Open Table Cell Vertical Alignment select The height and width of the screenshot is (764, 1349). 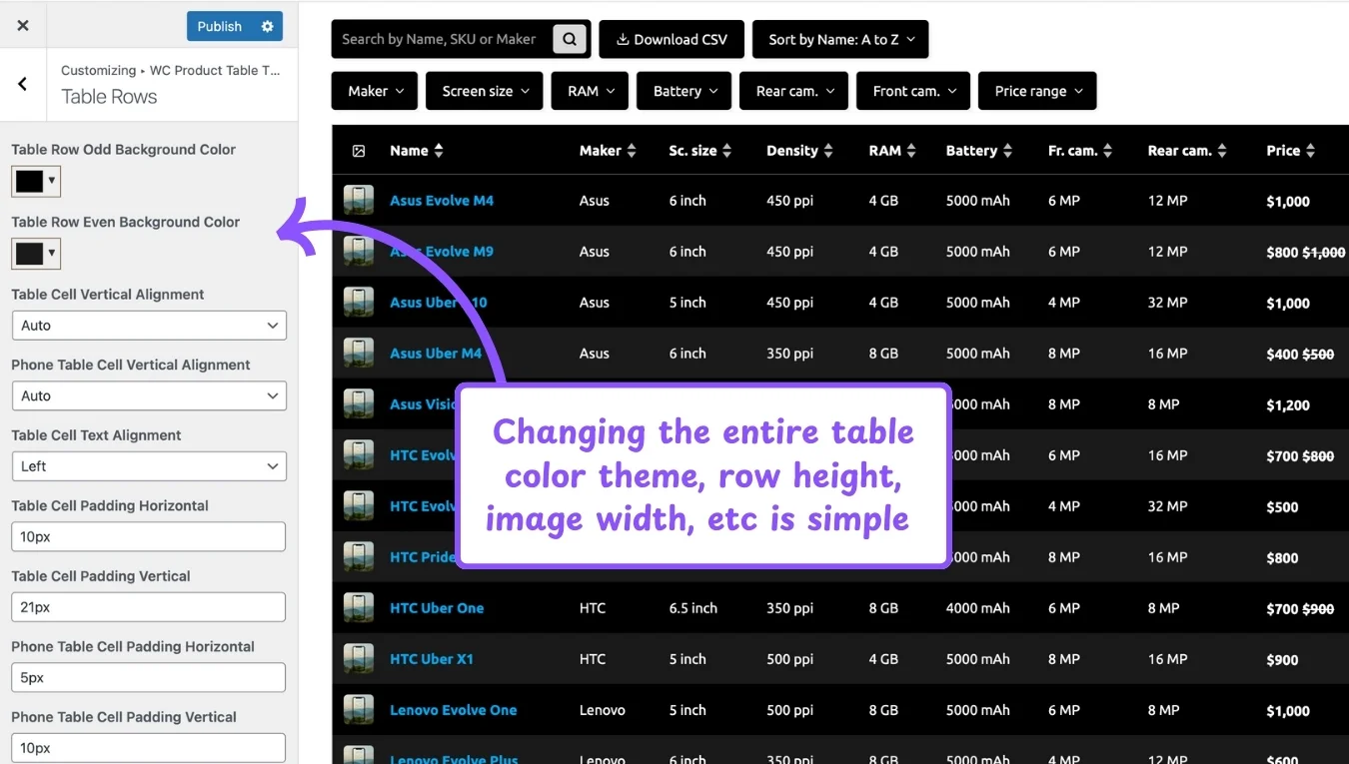[149, 326]
